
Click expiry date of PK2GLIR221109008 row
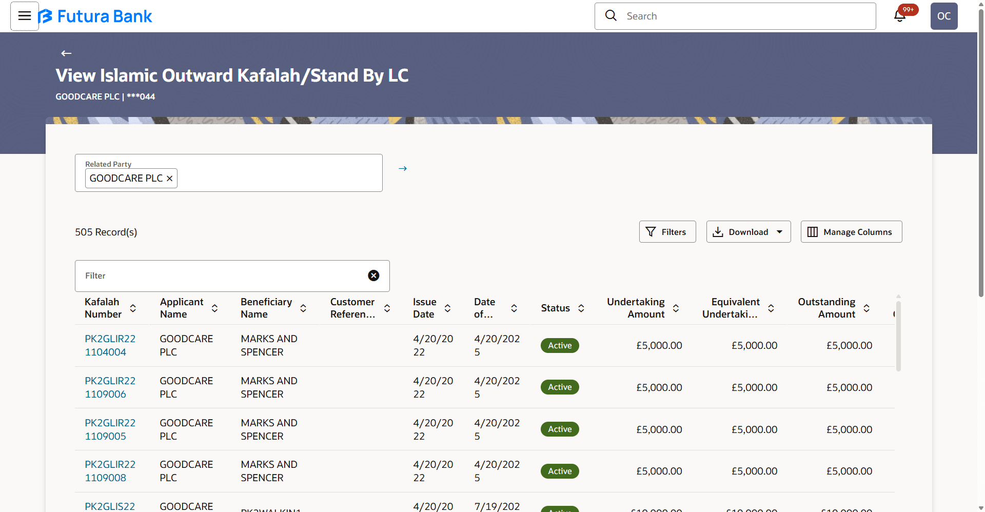[x=497, y=471]
